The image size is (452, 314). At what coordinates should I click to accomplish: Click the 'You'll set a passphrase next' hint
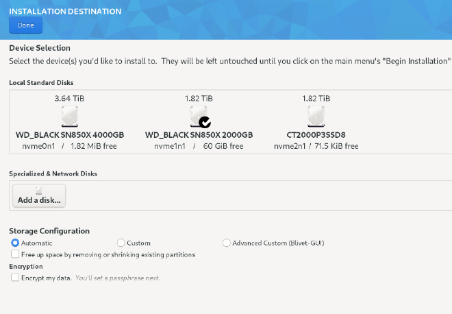point(118,278)
